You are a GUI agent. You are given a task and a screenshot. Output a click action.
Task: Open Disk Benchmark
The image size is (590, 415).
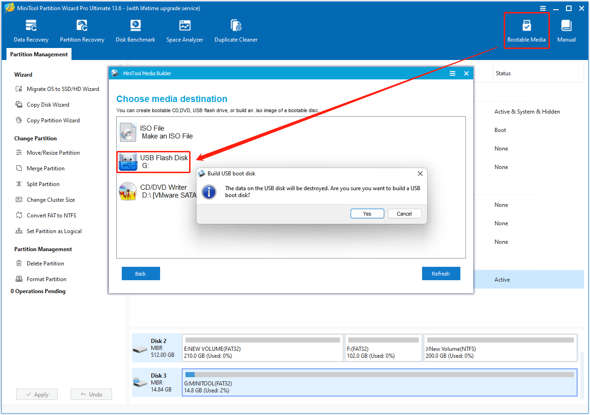point(135,31)
